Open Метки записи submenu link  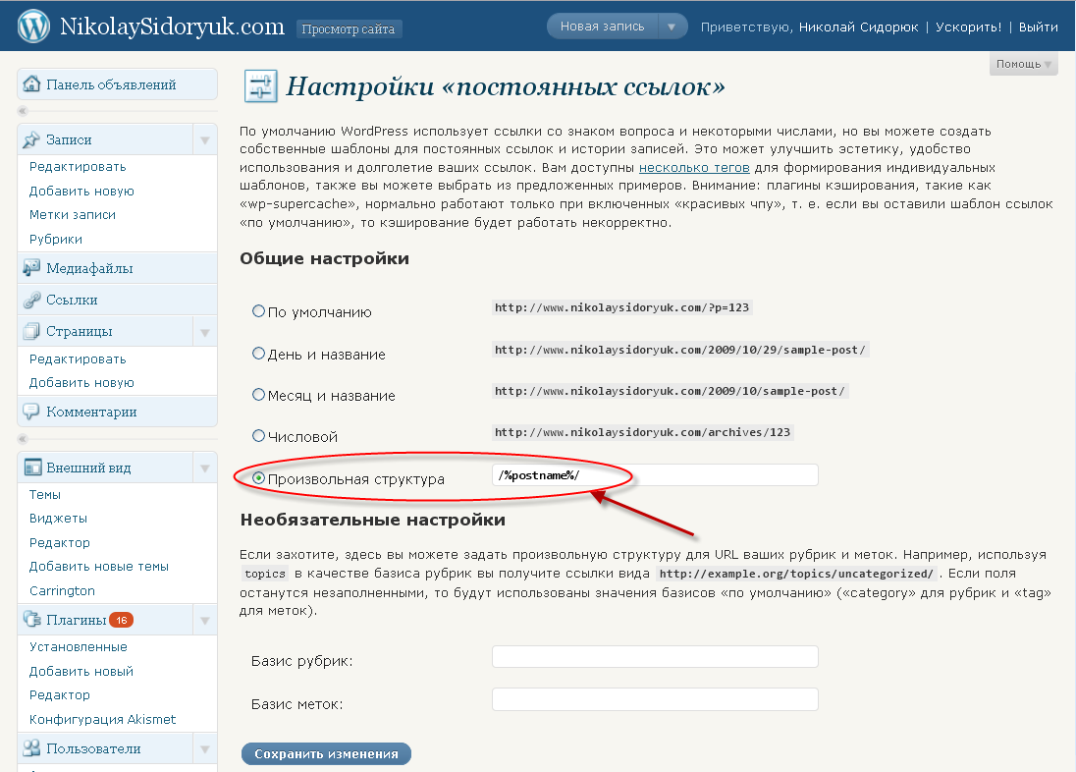(72, 214)
